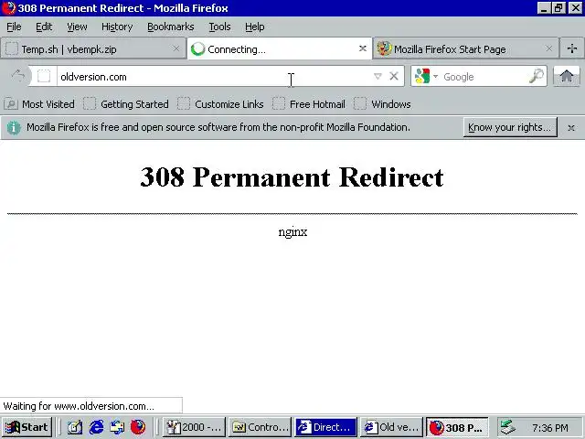Image resolution: width=585 pixels, height=439 pixels.
Task: Click the 308 Permanent Redirect heading
Action: pos(292,177)
